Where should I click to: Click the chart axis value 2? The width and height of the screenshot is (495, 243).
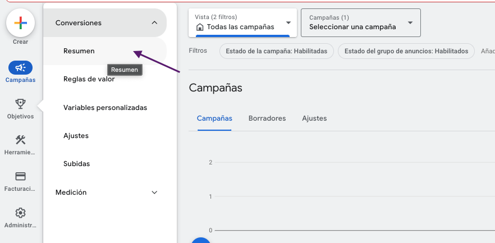tap(210, 163)
